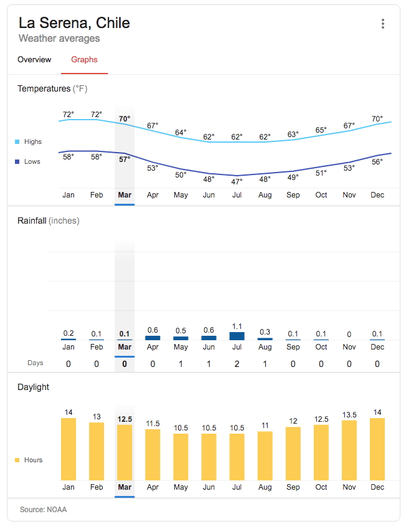Image resolution: width=406 pixels, height=524 pixels.
Task: Click the March daylight bar showing 12.5
Action: pos(125,452)
